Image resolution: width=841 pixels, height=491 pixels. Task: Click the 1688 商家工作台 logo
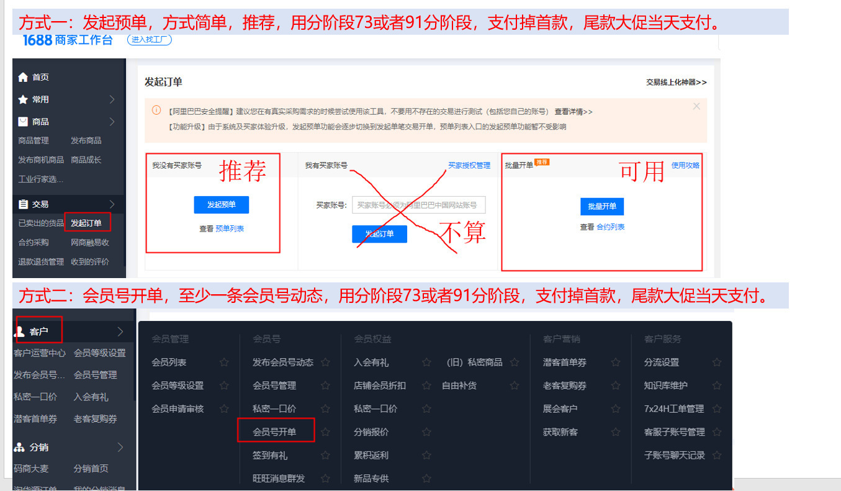[68, 40]
